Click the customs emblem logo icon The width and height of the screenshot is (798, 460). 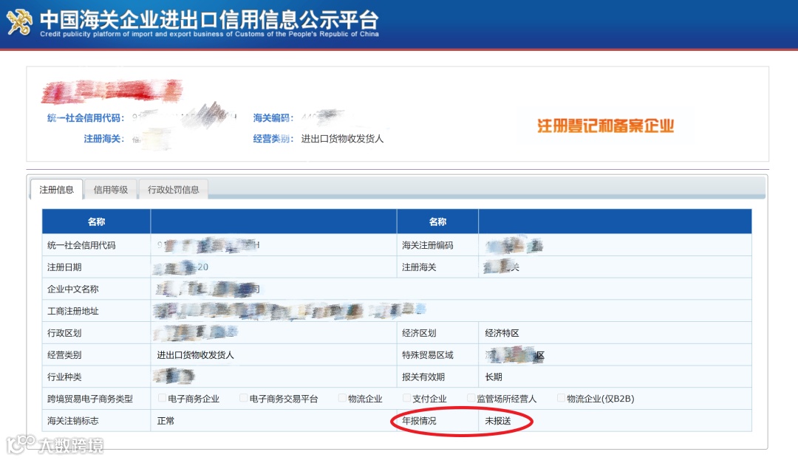click(19, 22)
